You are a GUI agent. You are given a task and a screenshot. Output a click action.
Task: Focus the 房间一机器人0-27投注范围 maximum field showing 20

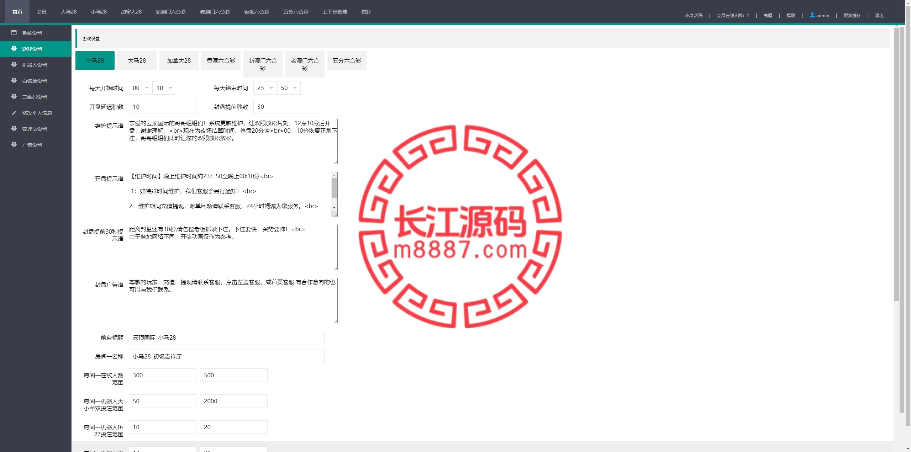(234, 427)
